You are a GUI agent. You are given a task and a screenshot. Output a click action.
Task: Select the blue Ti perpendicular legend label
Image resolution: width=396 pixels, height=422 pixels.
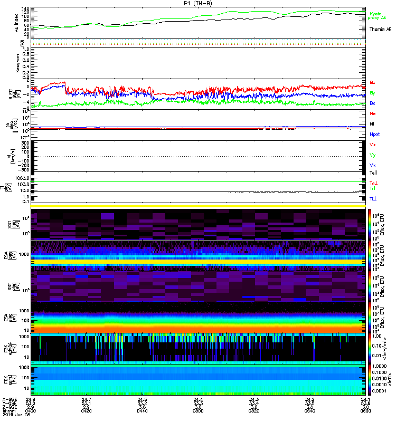click(x=373, y=199)
